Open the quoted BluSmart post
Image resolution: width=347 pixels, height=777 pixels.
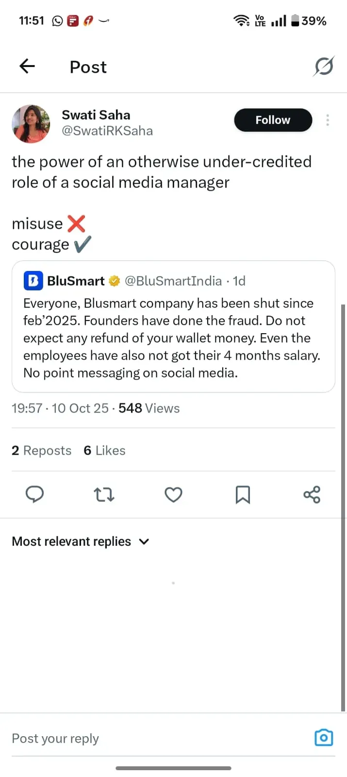[173, 338]
